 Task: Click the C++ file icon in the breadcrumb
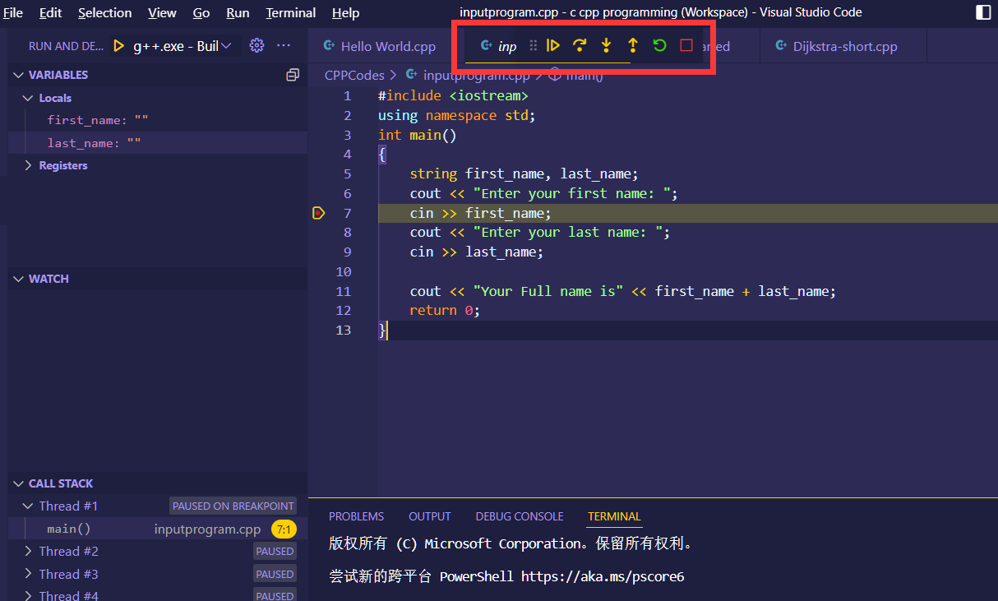pyautogui.click(x=412, y=75)
